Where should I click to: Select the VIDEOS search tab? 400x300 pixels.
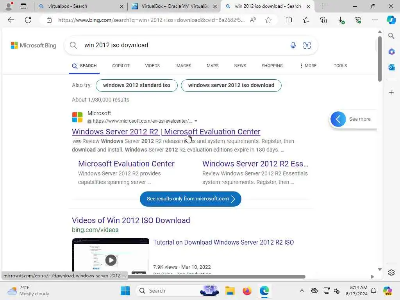[x=152, y=66]
